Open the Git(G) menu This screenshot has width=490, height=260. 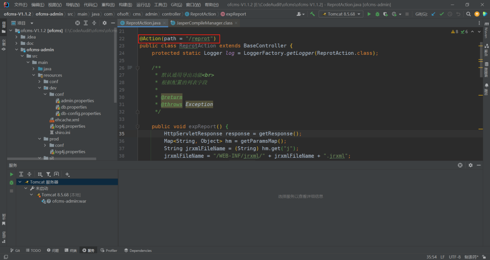176,5
